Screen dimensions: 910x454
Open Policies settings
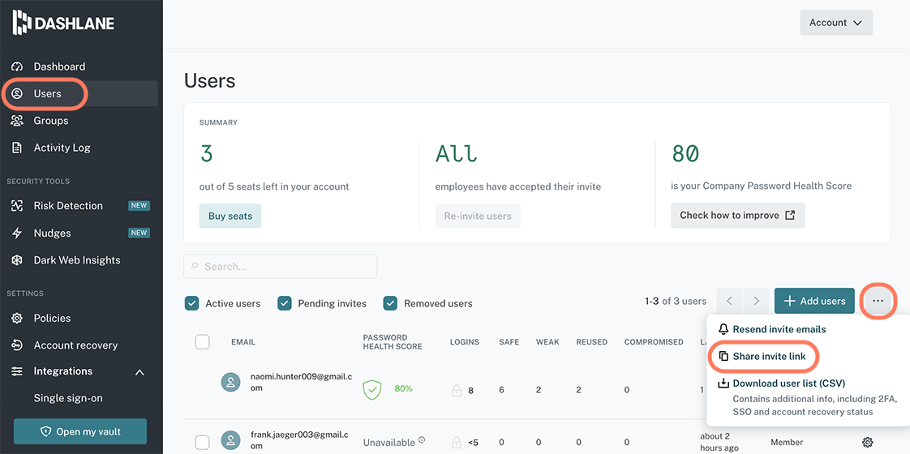52,319
